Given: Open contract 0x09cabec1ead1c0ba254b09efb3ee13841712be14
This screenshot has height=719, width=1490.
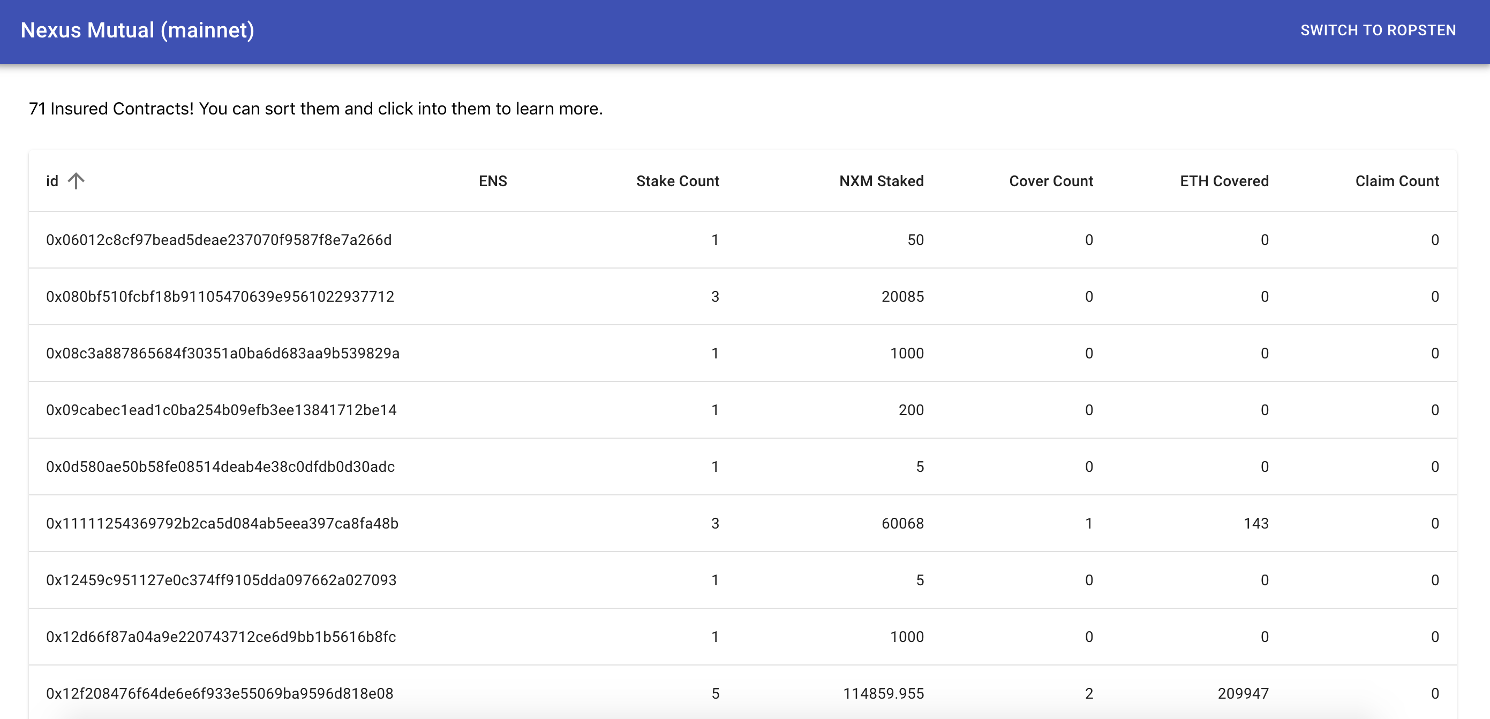Looking at the screenshot, I should (x=221, y=410).
